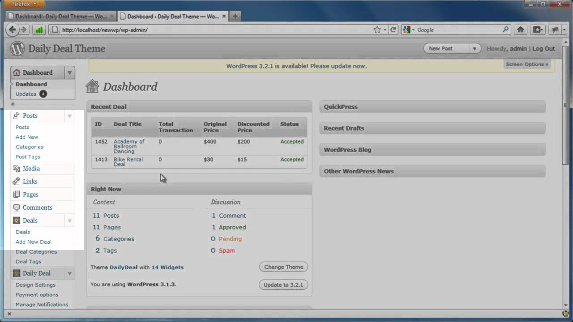Bookmark page with the star icon
573x322 pixels.
click(377, 30)
